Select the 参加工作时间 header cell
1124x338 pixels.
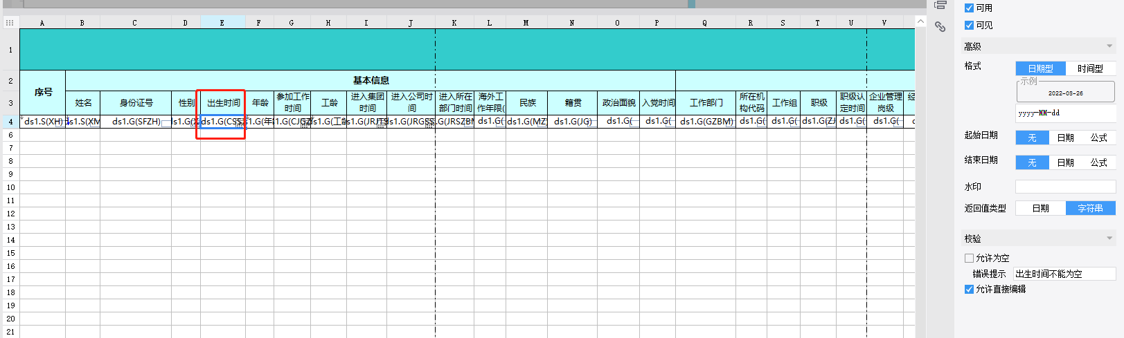pos(292,103)
